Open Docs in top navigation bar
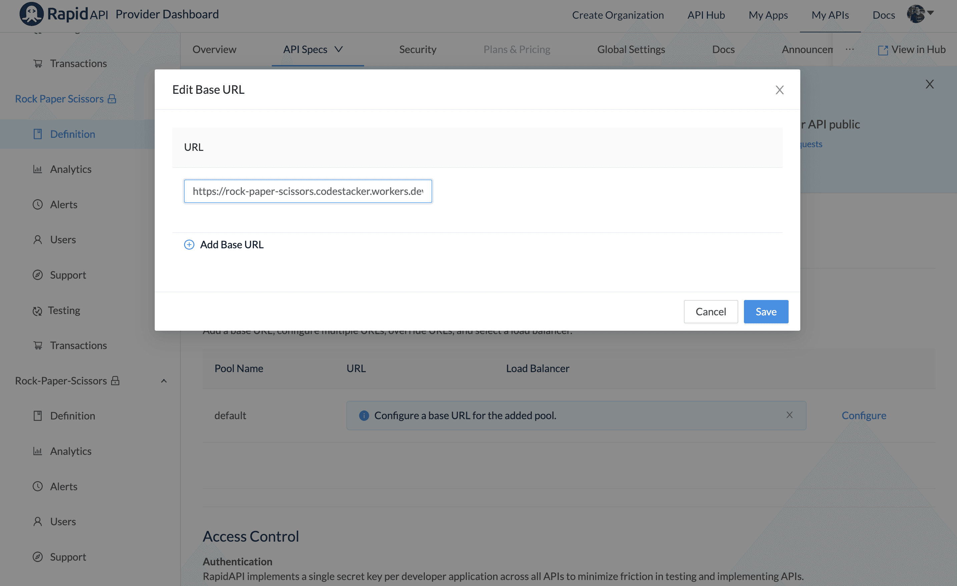This screenshot has height=586, width=957. tap(884, 15)
